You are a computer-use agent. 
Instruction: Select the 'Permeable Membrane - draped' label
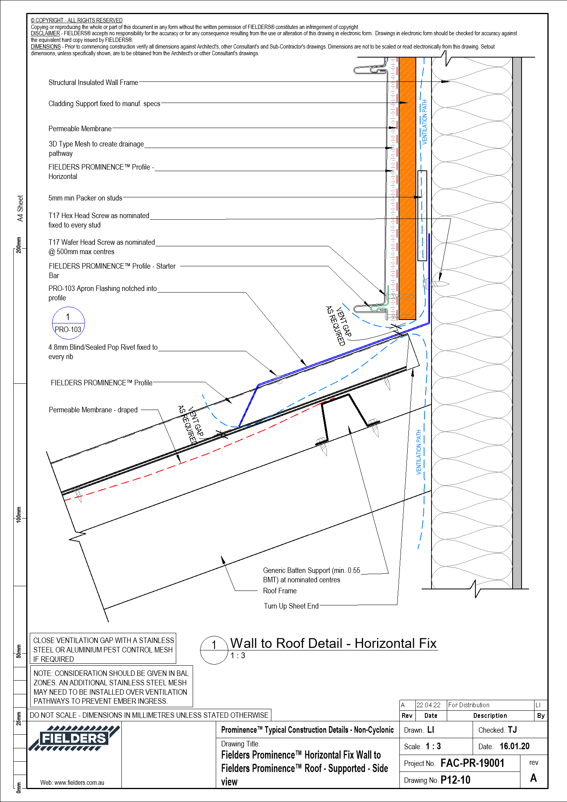pyautogui.click(x=93, y=410)
